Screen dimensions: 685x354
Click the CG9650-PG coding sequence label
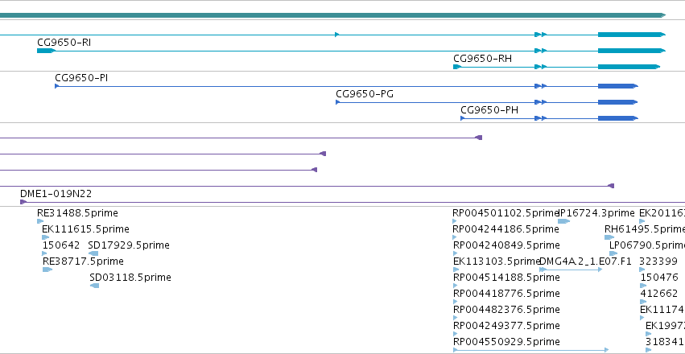click(x=365, y=94)
